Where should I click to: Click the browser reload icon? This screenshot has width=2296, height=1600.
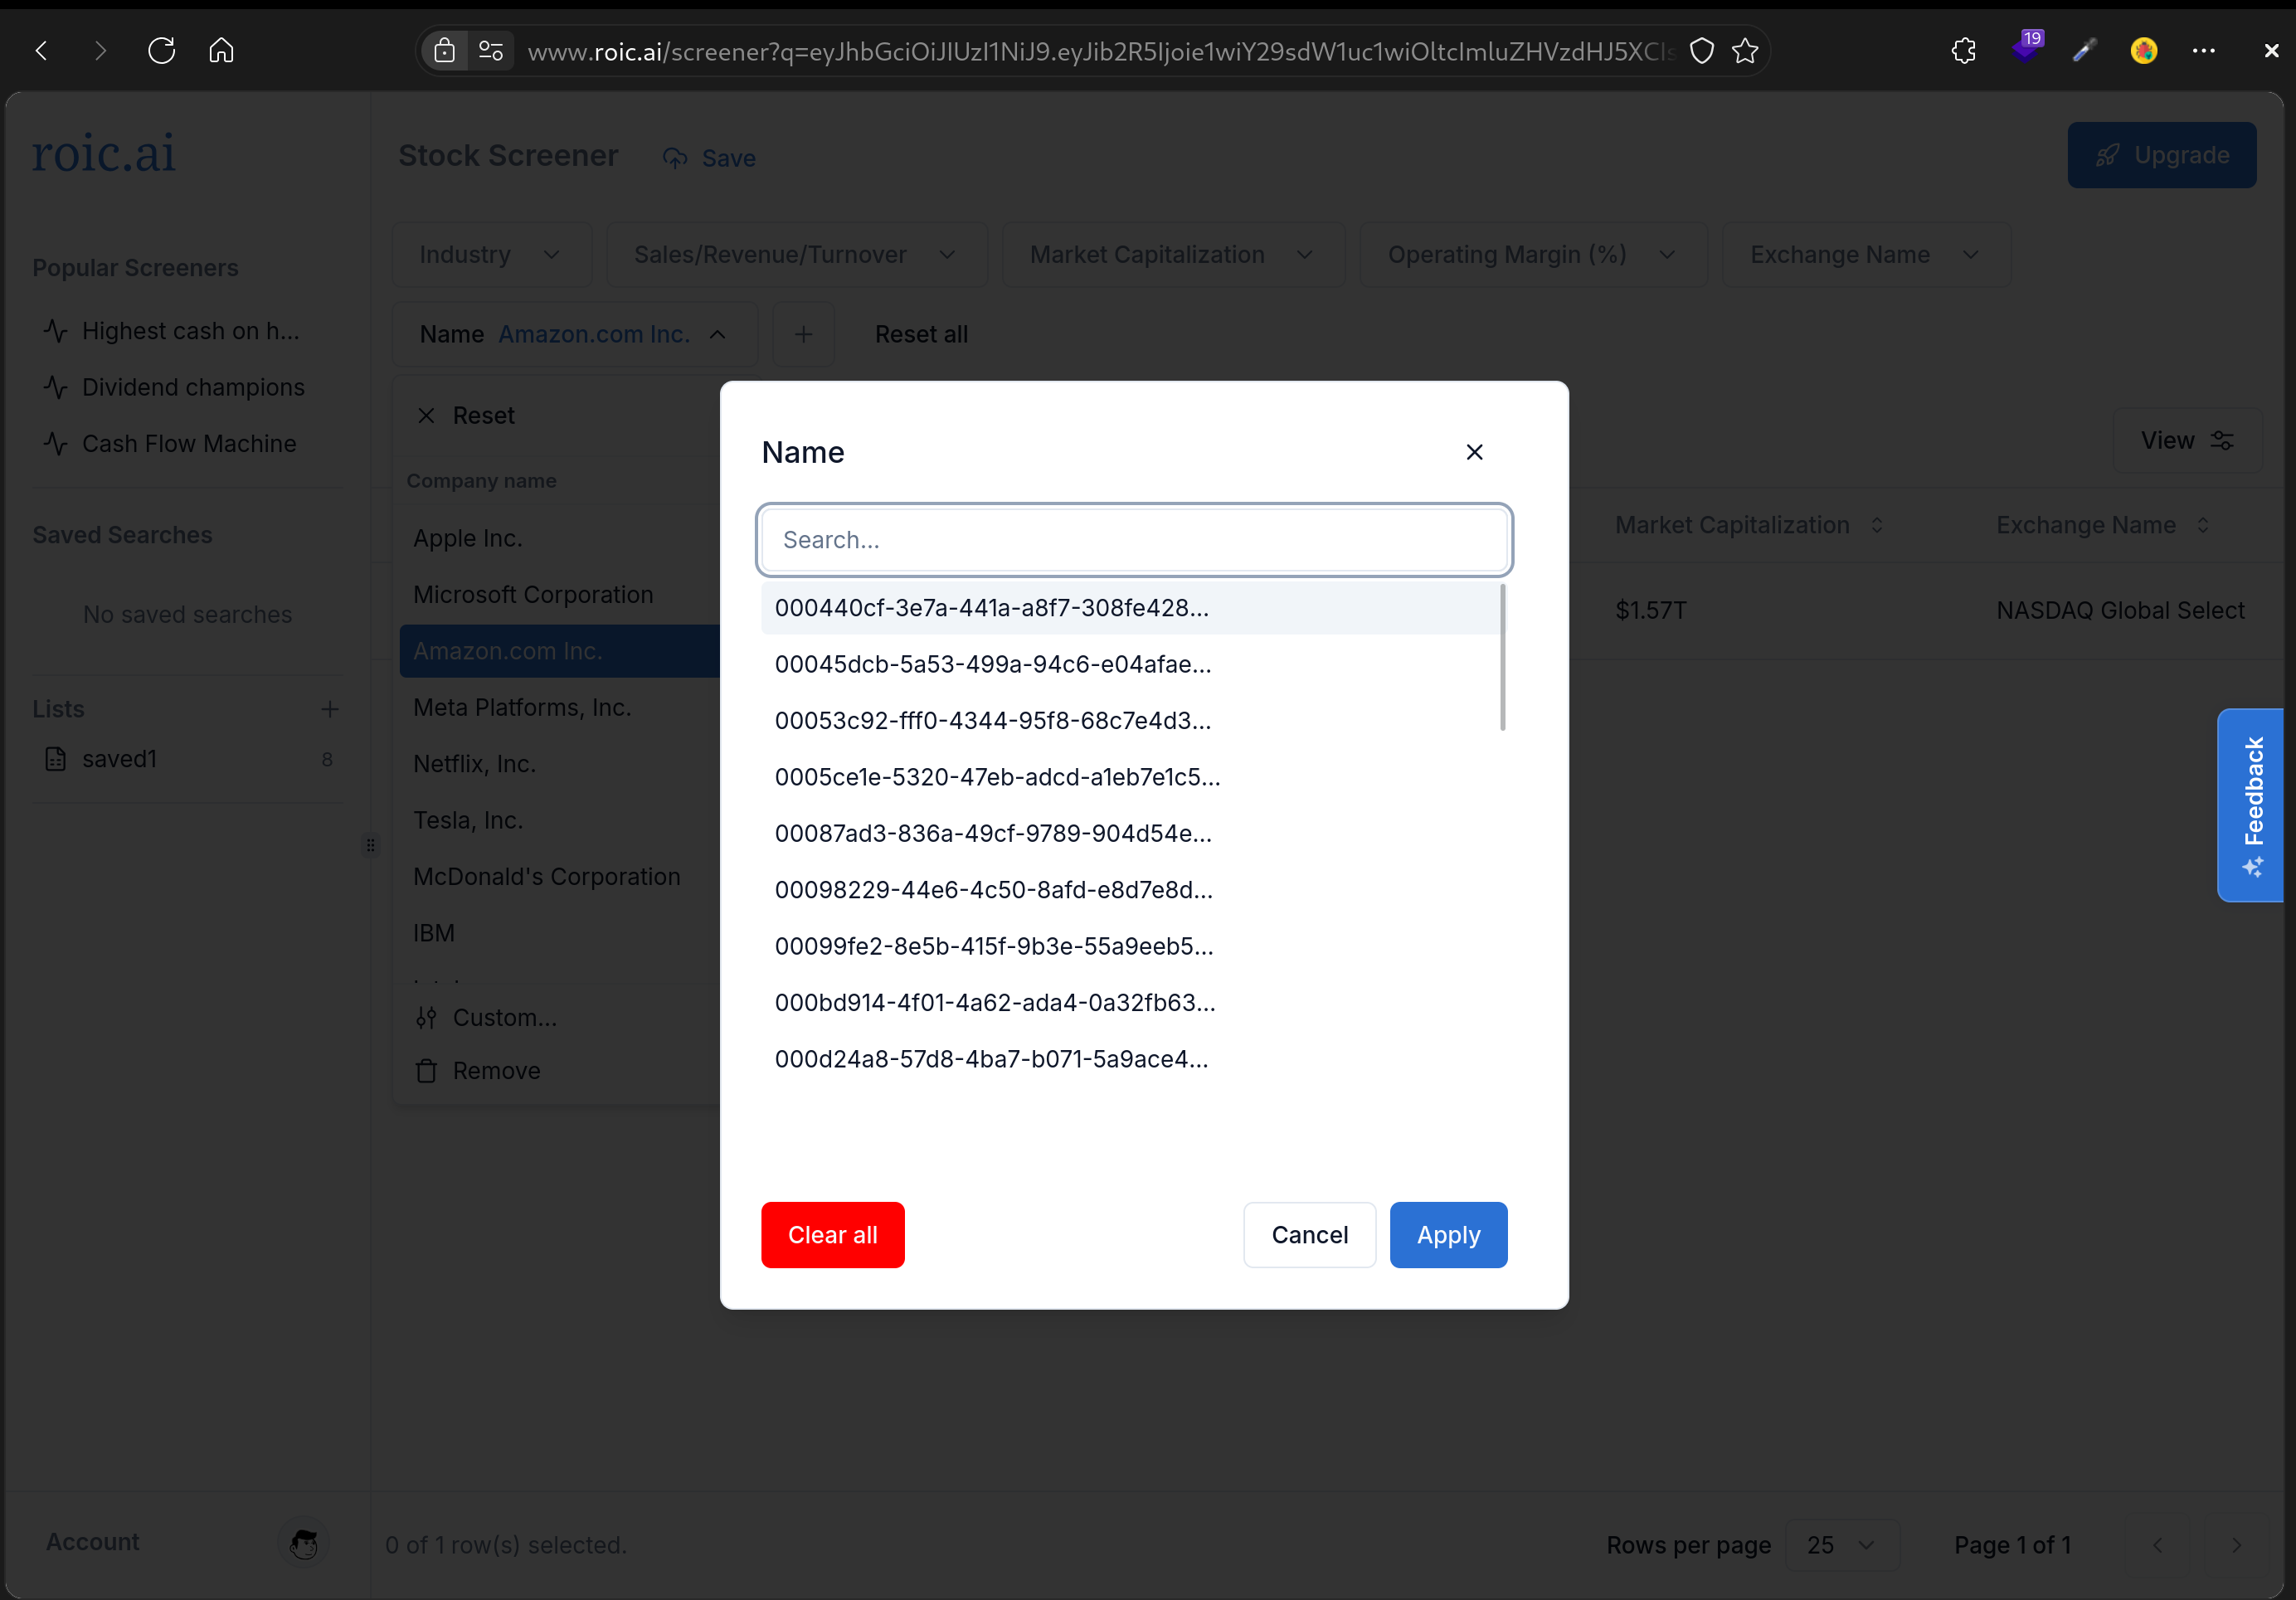(x=161, y=50)
